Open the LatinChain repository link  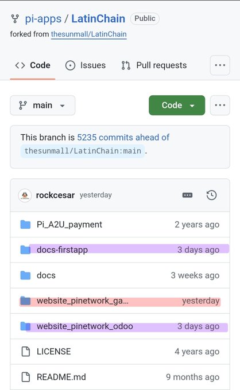point(98,19)
